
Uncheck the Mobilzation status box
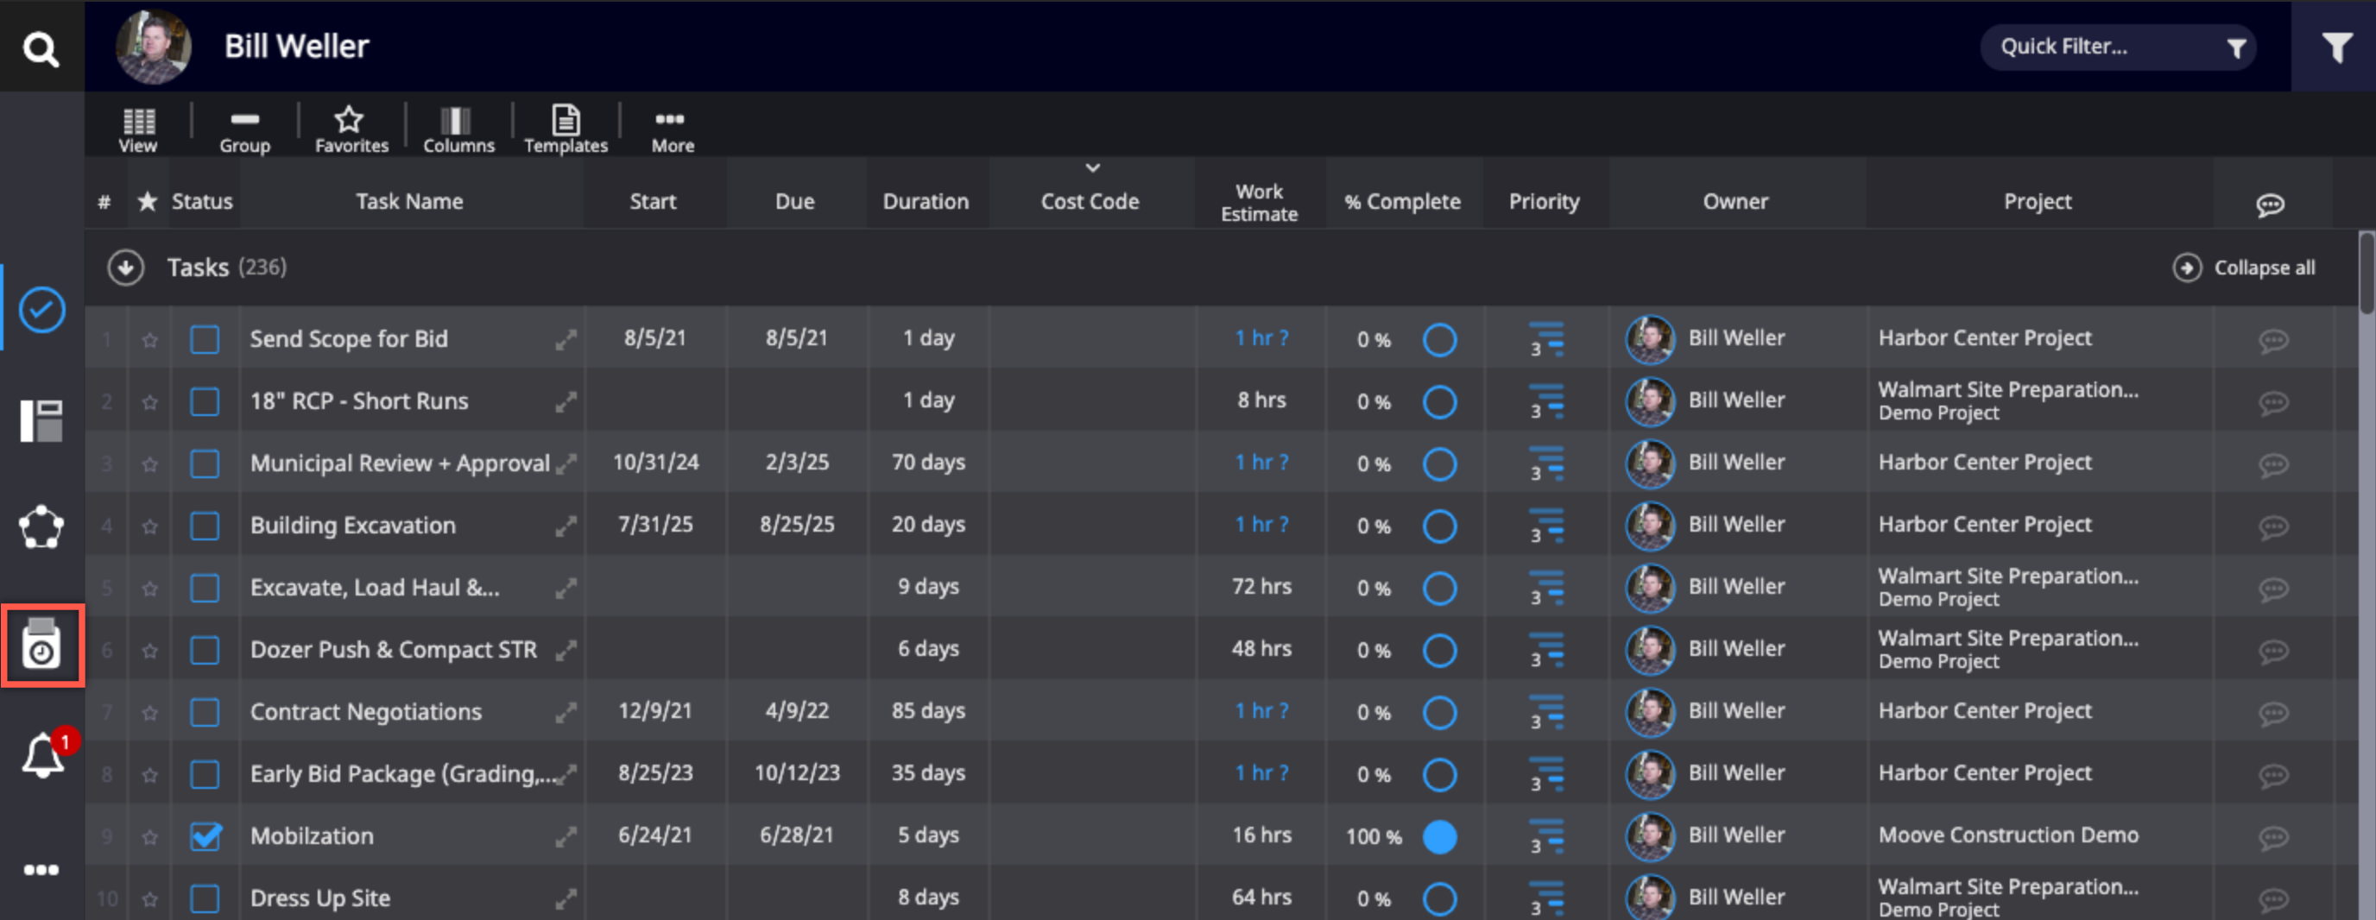pyautogui.click(x=205, y=836)
